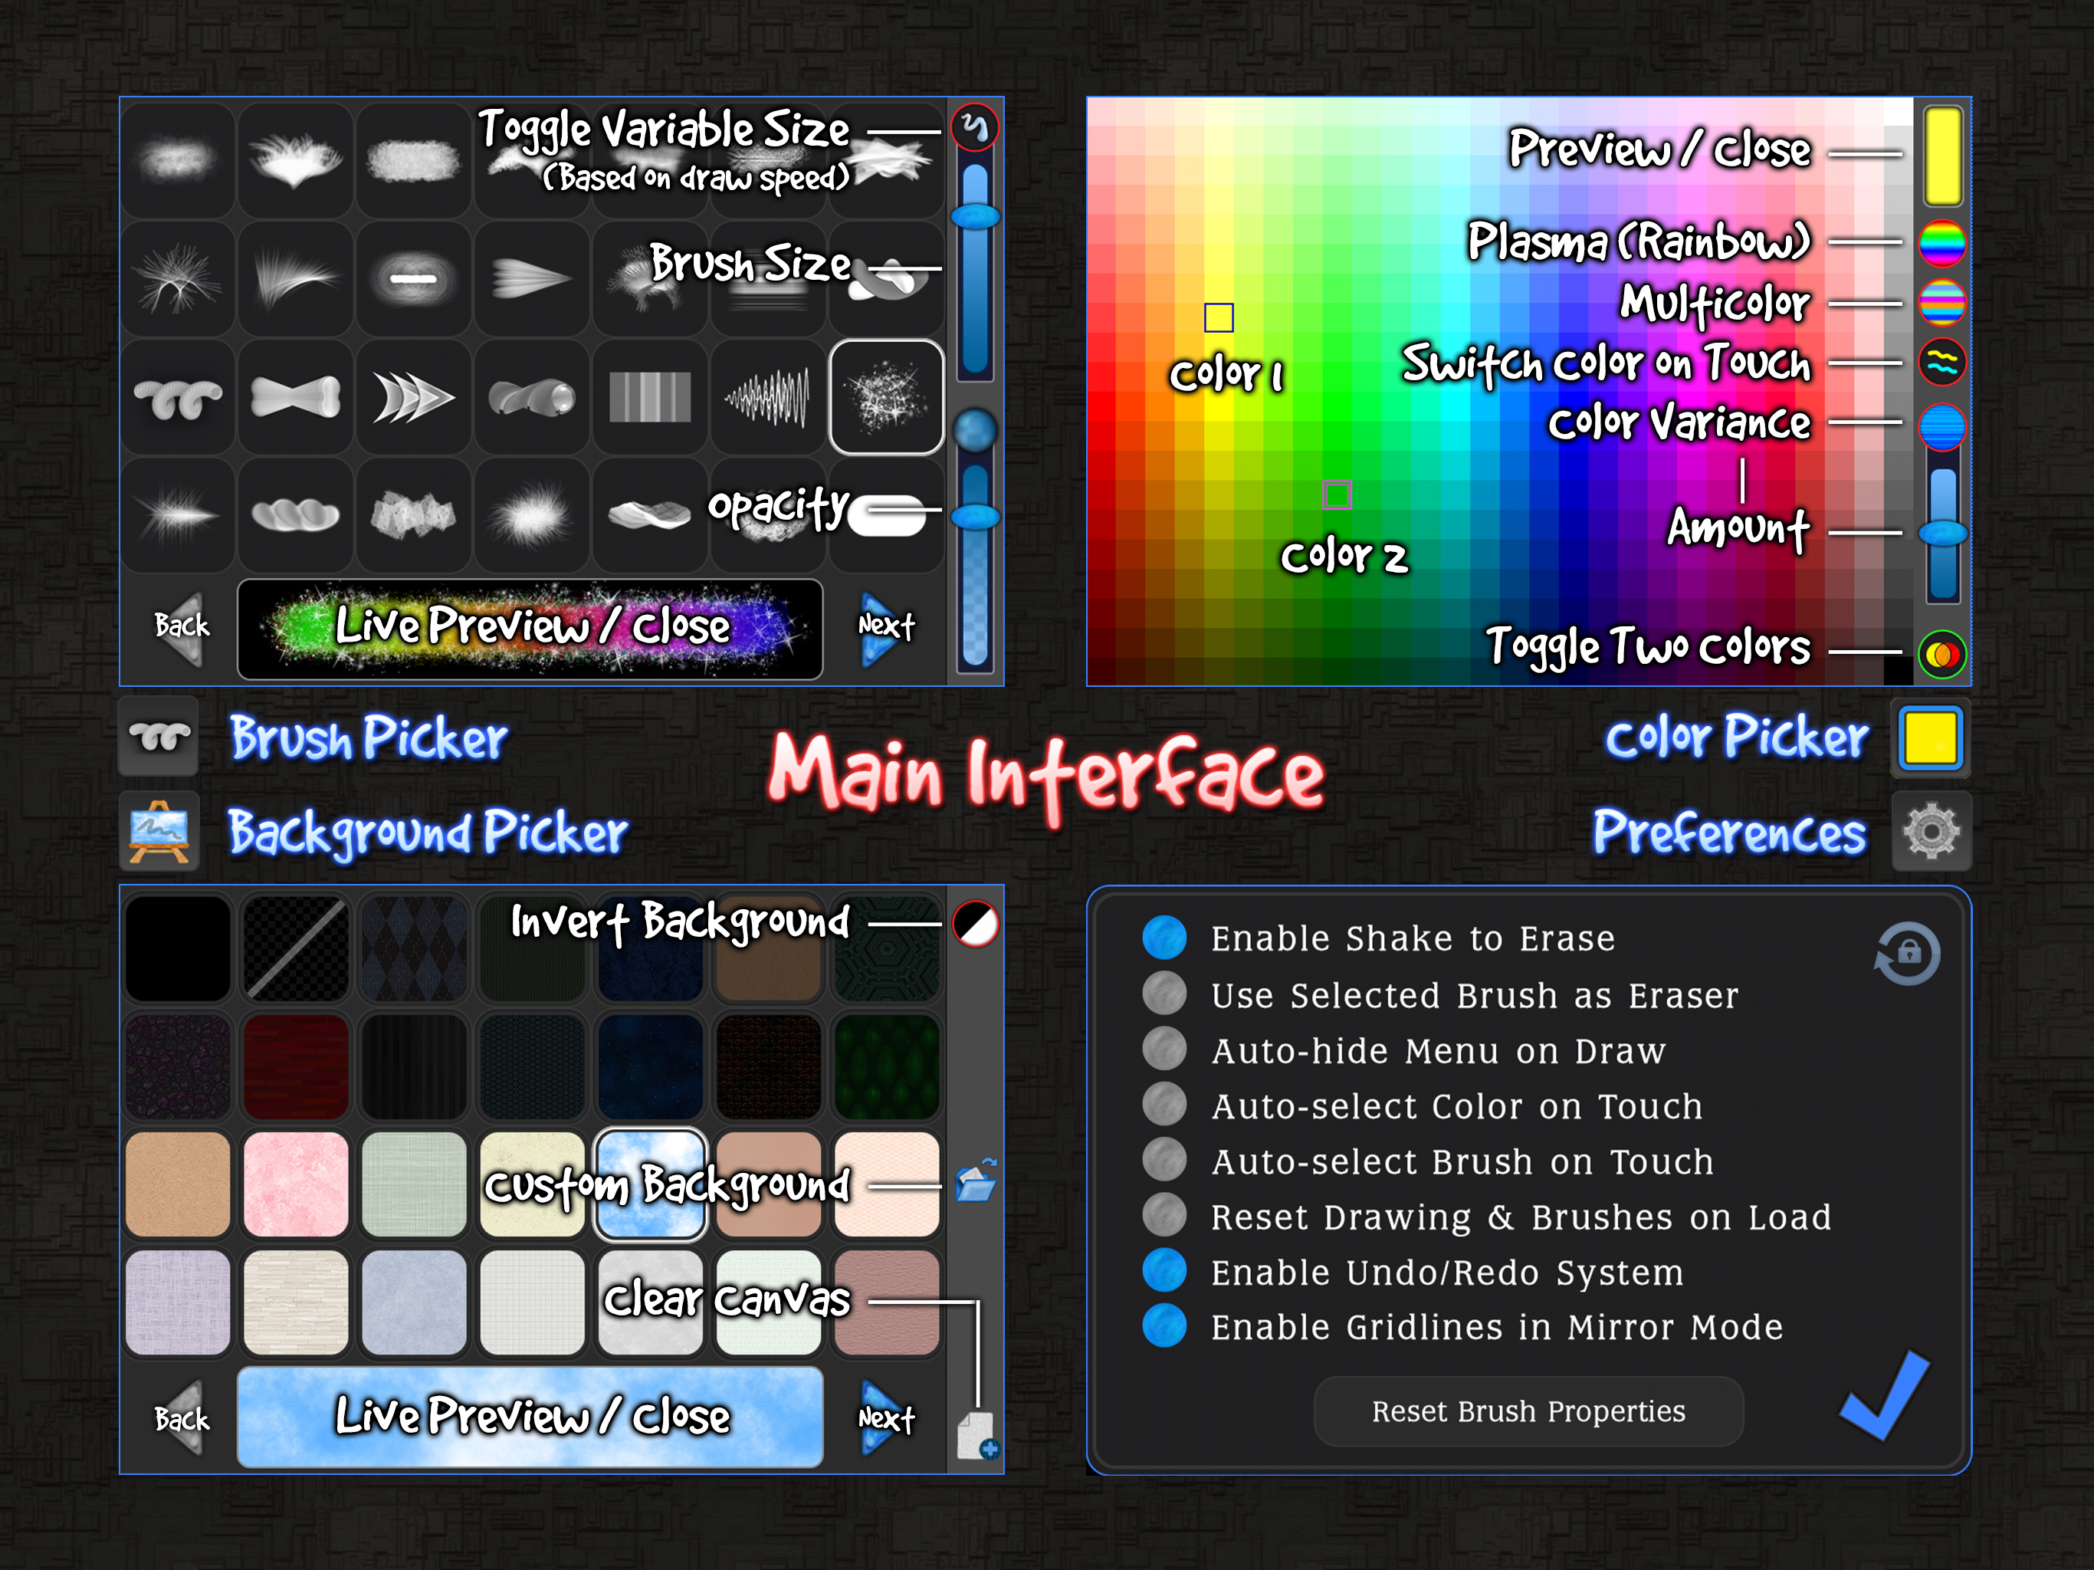The image size is (2094, 1570).
Task: Select the cylinder tube brush
Action: [532, 397]
